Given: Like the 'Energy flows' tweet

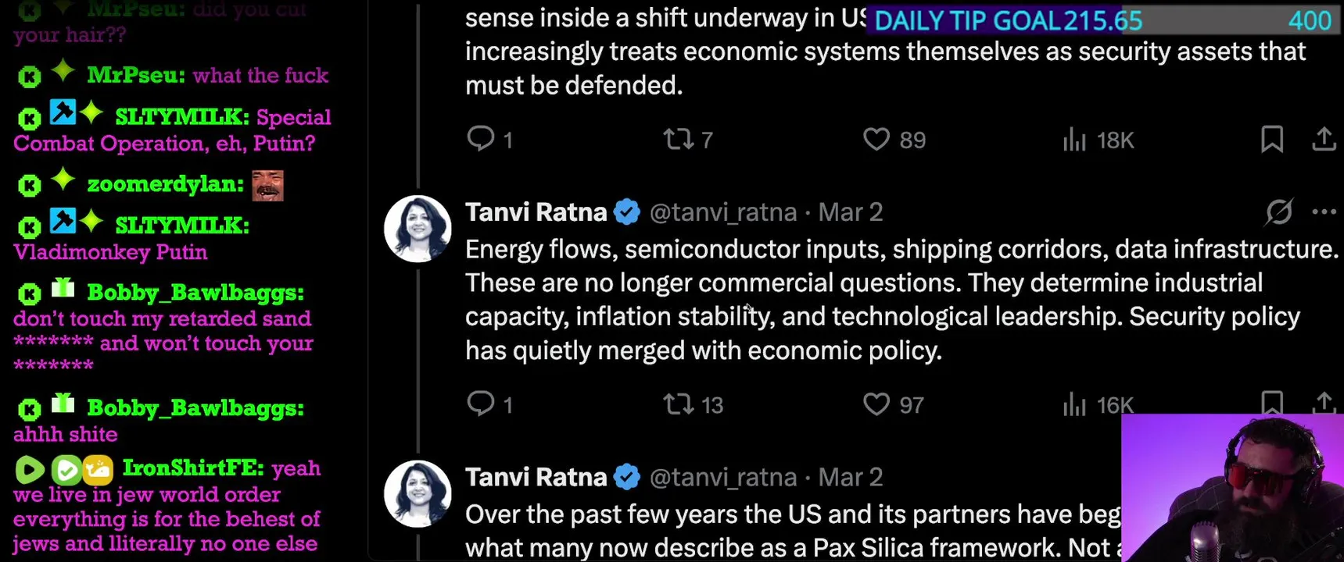Looking at the screenshot, I should (876, 404).
